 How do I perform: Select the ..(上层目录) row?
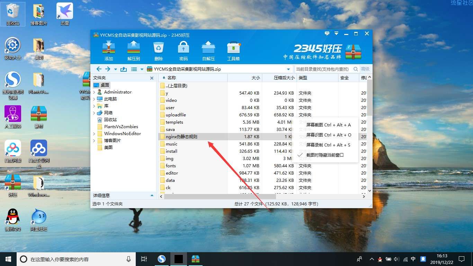coord(263,86)
